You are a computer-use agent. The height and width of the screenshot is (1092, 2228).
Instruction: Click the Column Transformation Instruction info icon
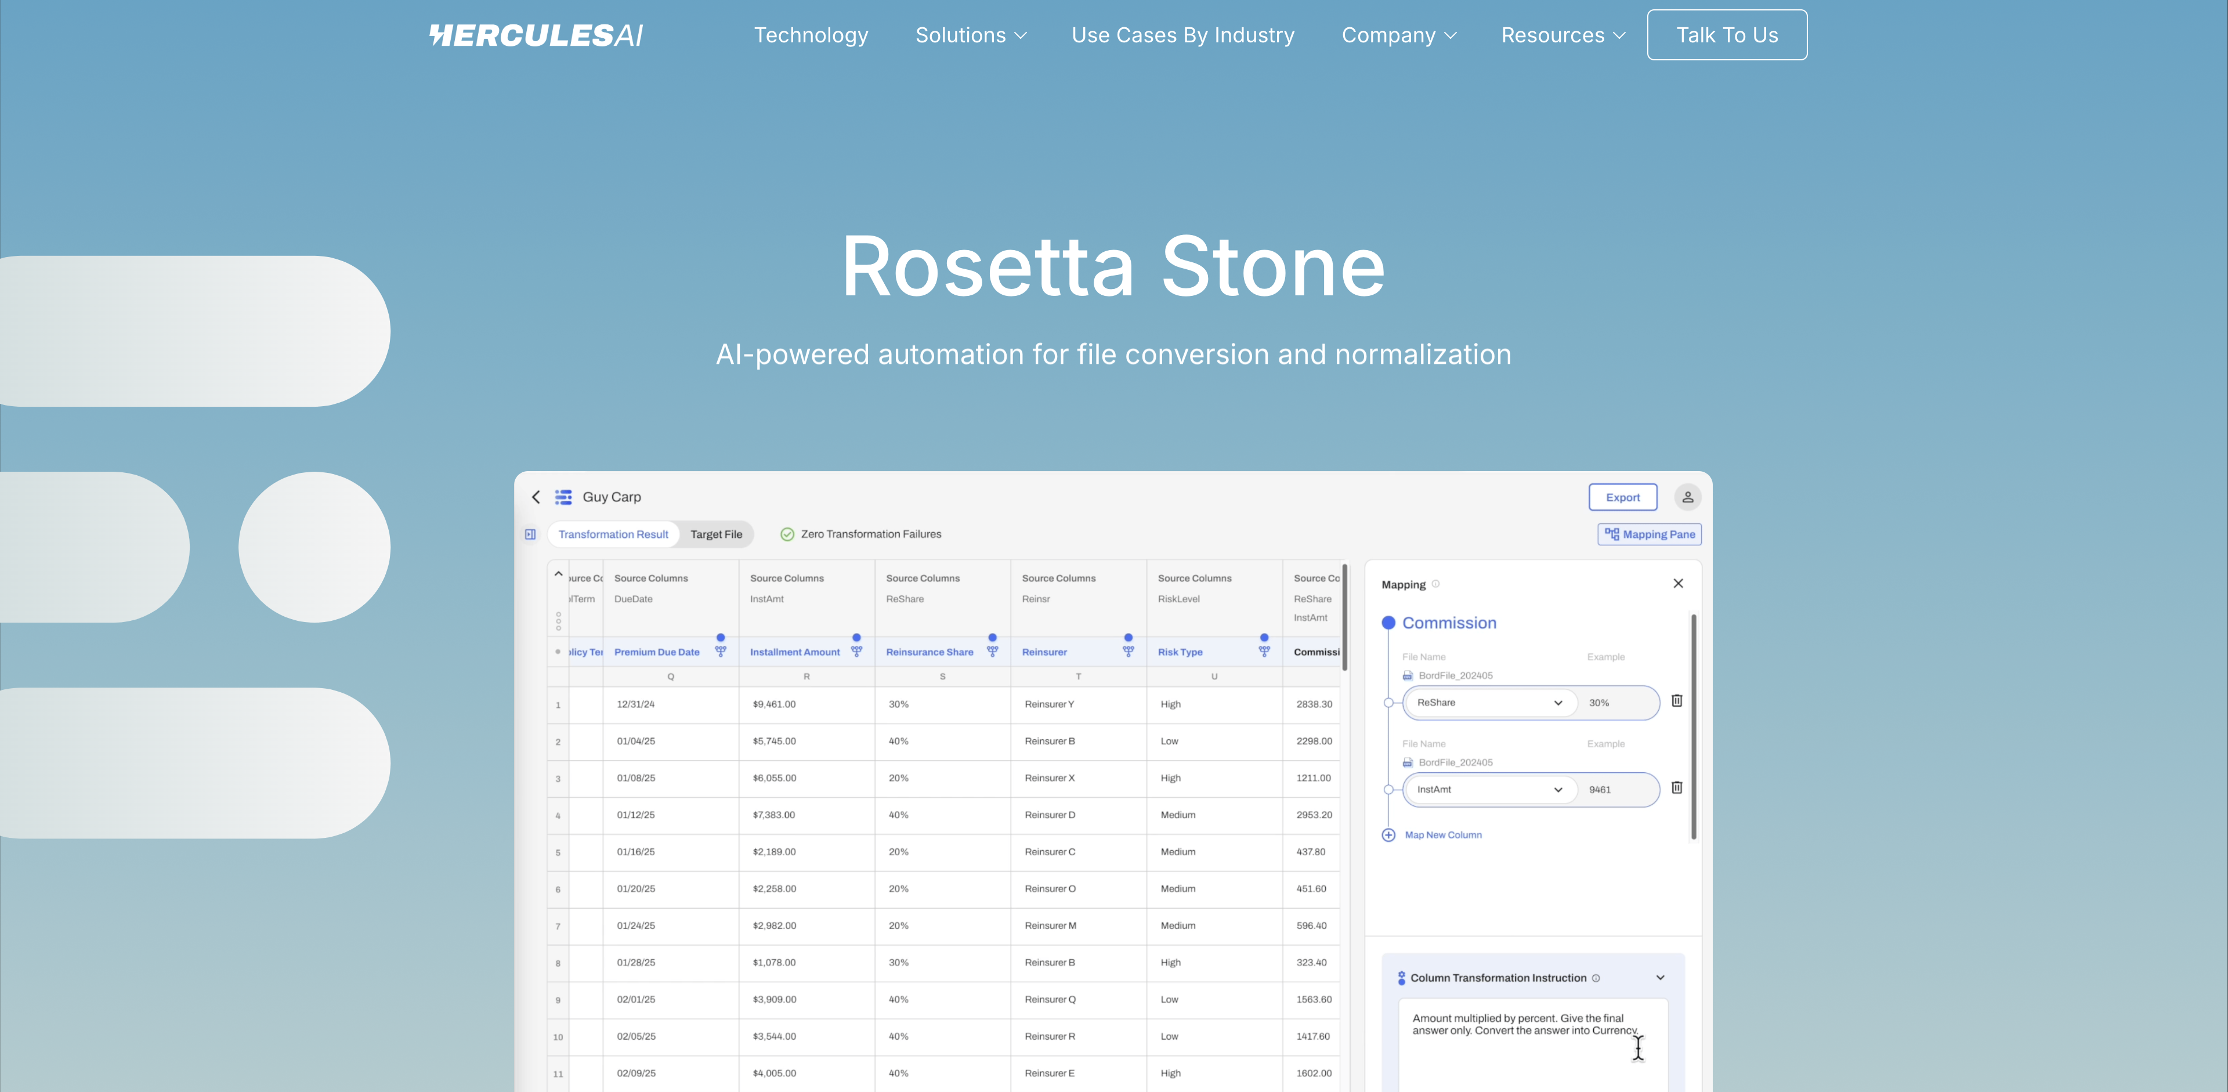click(1596, 978)
